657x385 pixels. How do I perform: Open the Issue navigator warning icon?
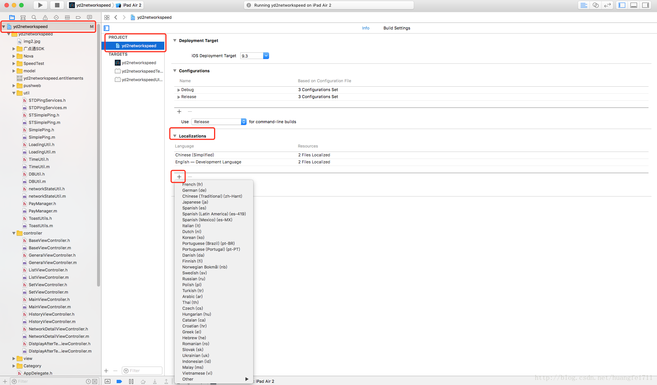click(45, 17)
